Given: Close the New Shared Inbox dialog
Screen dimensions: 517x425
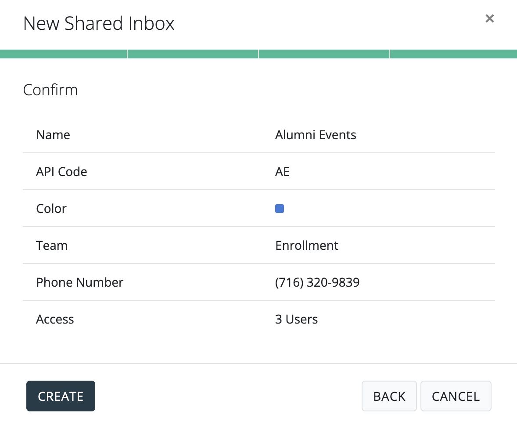Looking at the screenshot, I should pos(489,18).
